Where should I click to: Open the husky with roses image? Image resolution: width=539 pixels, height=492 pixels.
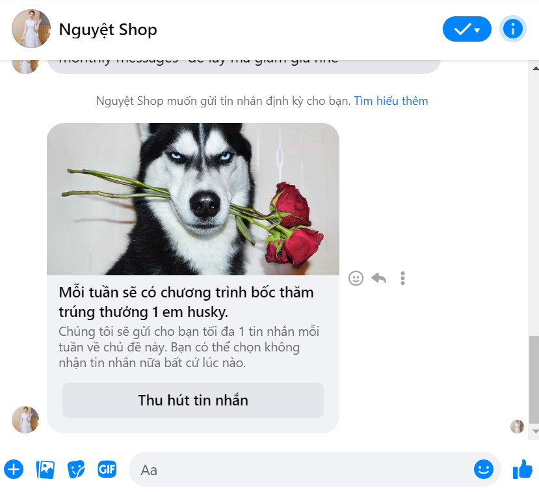[193, 199]
